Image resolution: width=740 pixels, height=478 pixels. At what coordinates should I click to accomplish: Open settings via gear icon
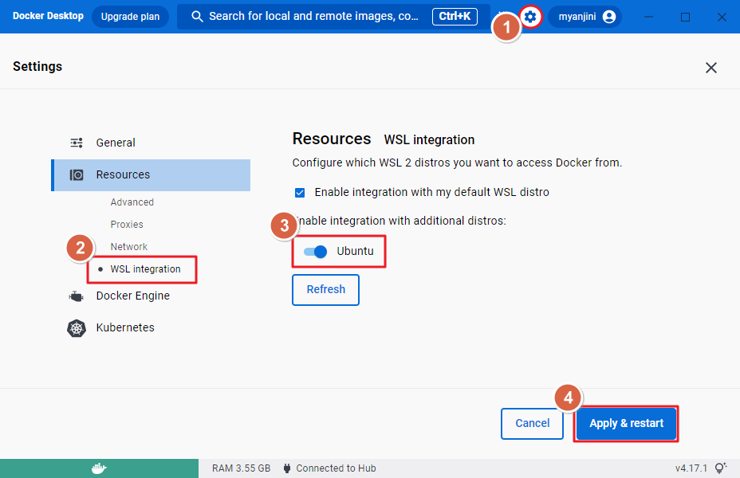coord(530,17)
